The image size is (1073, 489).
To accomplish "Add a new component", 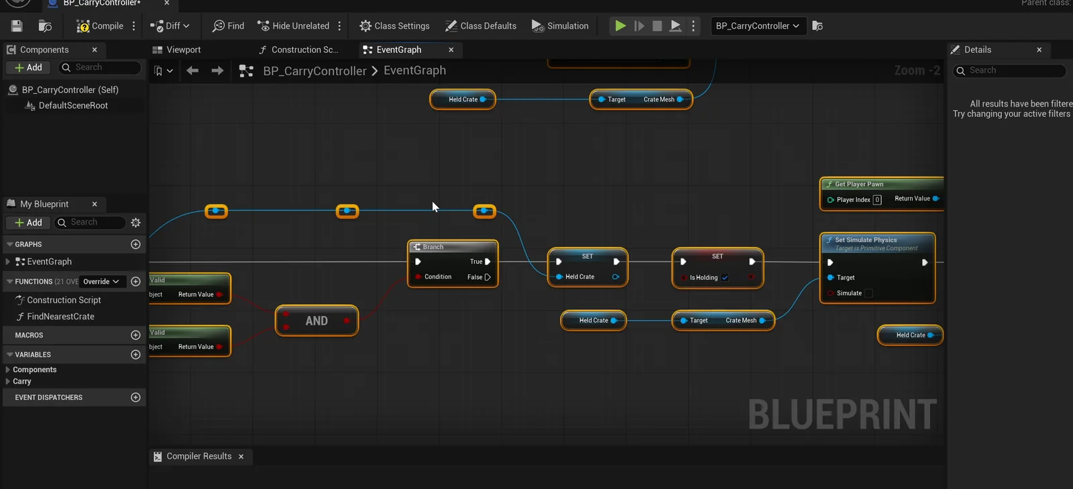I will click(x=28, y=68).
